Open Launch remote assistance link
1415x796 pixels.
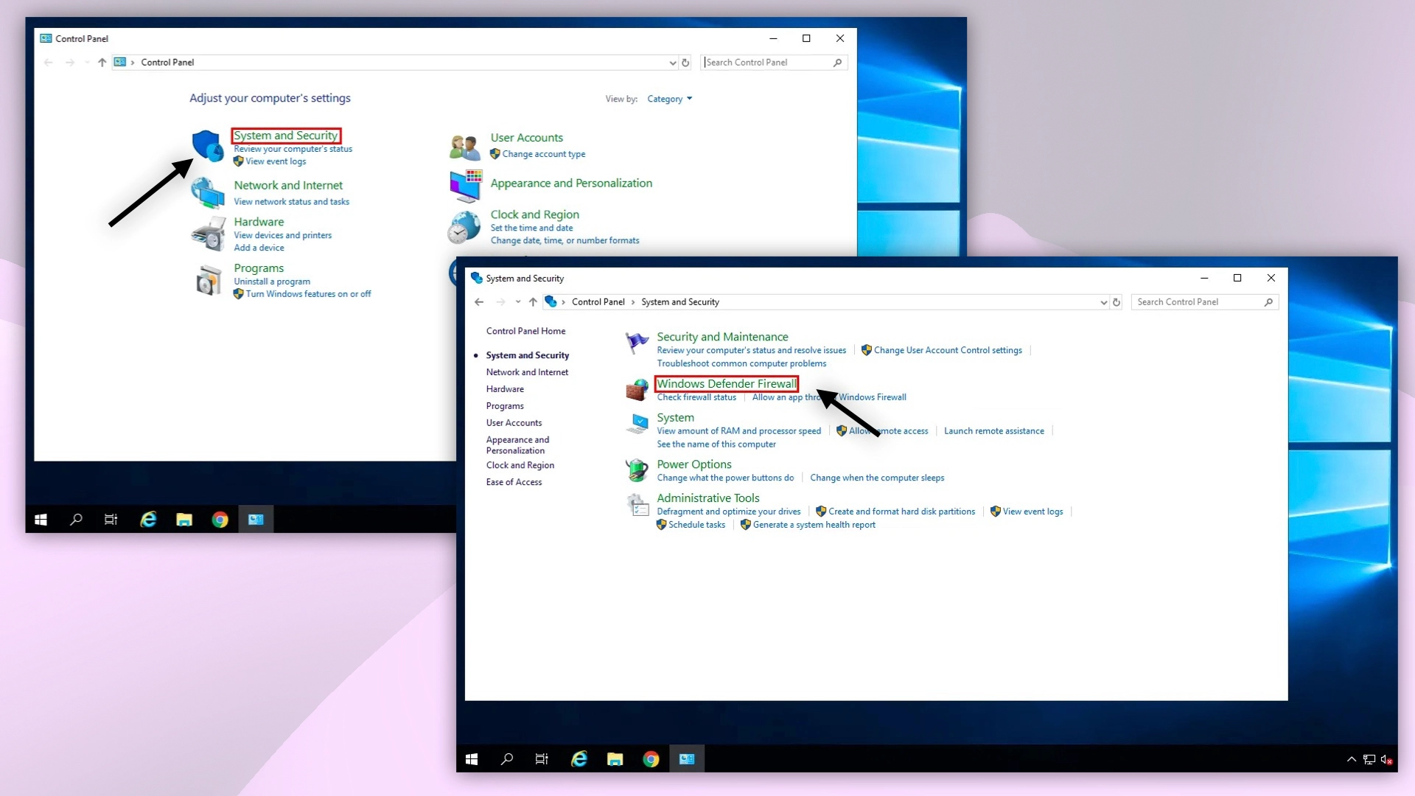(x=994, y=430)
